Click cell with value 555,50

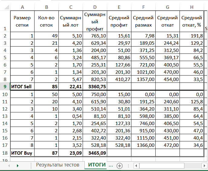(143, 58)
